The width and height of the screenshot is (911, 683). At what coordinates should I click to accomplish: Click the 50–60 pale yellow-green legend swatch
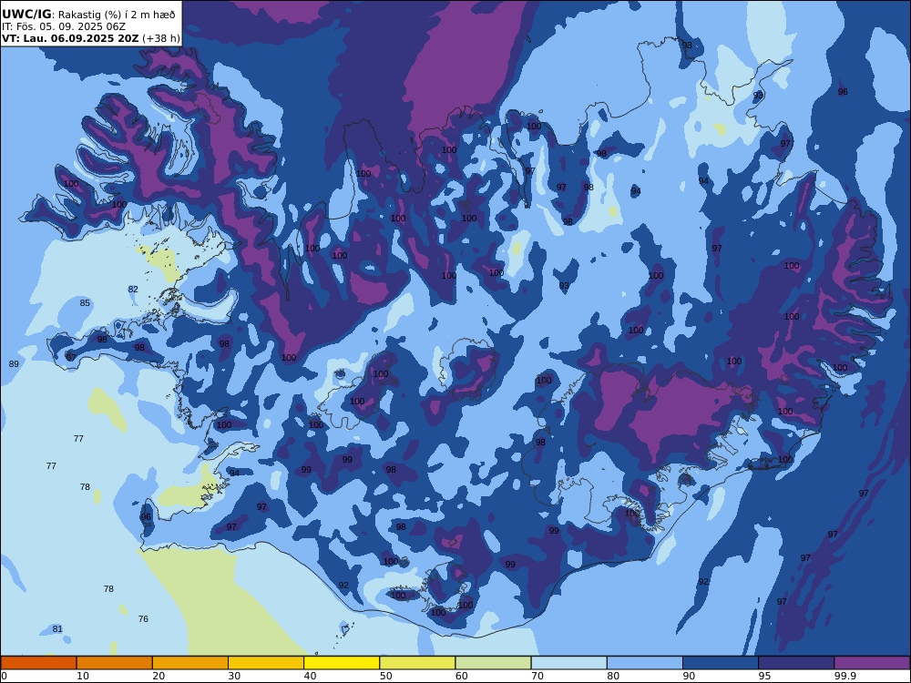pyautogui.click(x=417, y=663)
